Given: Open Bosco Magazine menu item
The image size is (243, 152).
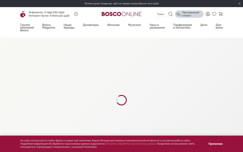Looking at the screenshot, I should point(49,26).
